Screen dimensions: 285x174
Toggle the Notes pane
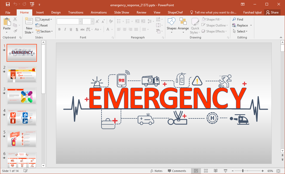click(x=156, y=171)
